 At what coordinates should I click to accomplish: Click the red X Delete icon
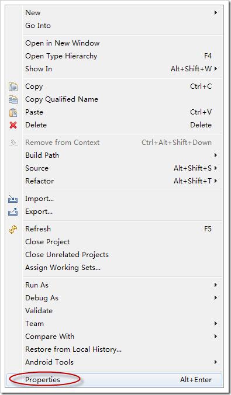point(13,125)
